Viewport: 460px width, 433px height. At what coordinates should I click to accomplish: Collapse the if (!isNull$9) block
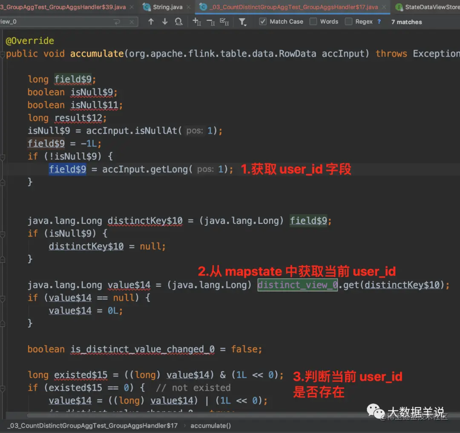pyautogui.click(x=3, y=158)
